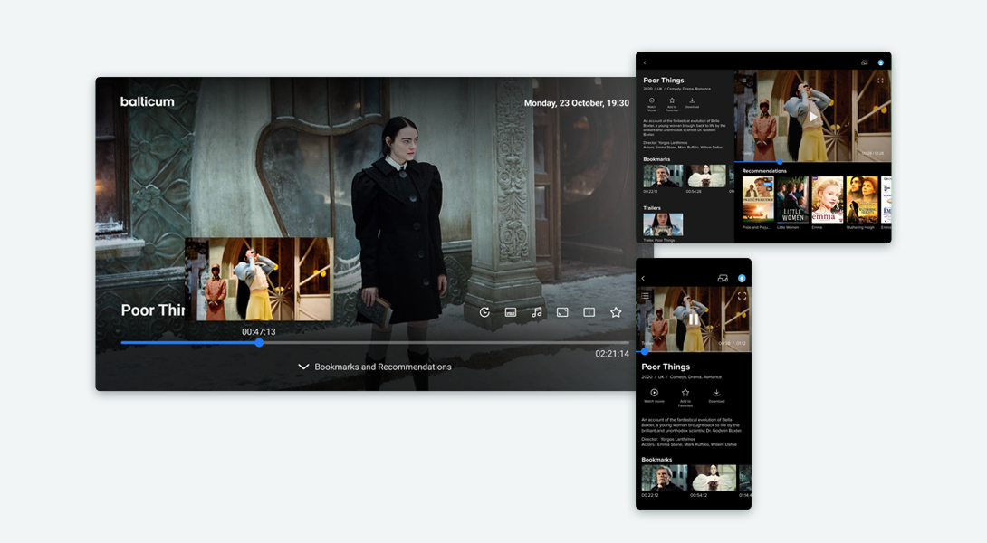Click Add to Favorites in tablet view
The image size is (987, 543).
(x=672, y=104)
